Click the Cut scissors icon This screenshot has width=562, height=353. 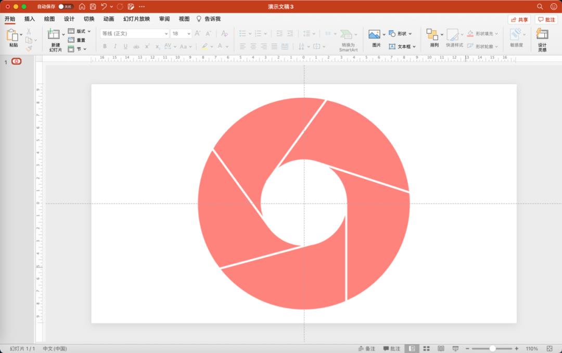(x=29, y=32)
